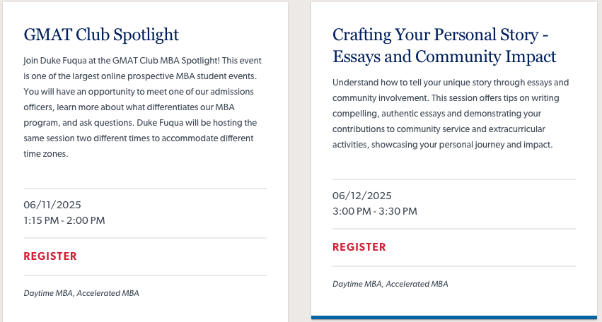Click the gray gap between the cards
602x322 pixels.
[299, 161]
